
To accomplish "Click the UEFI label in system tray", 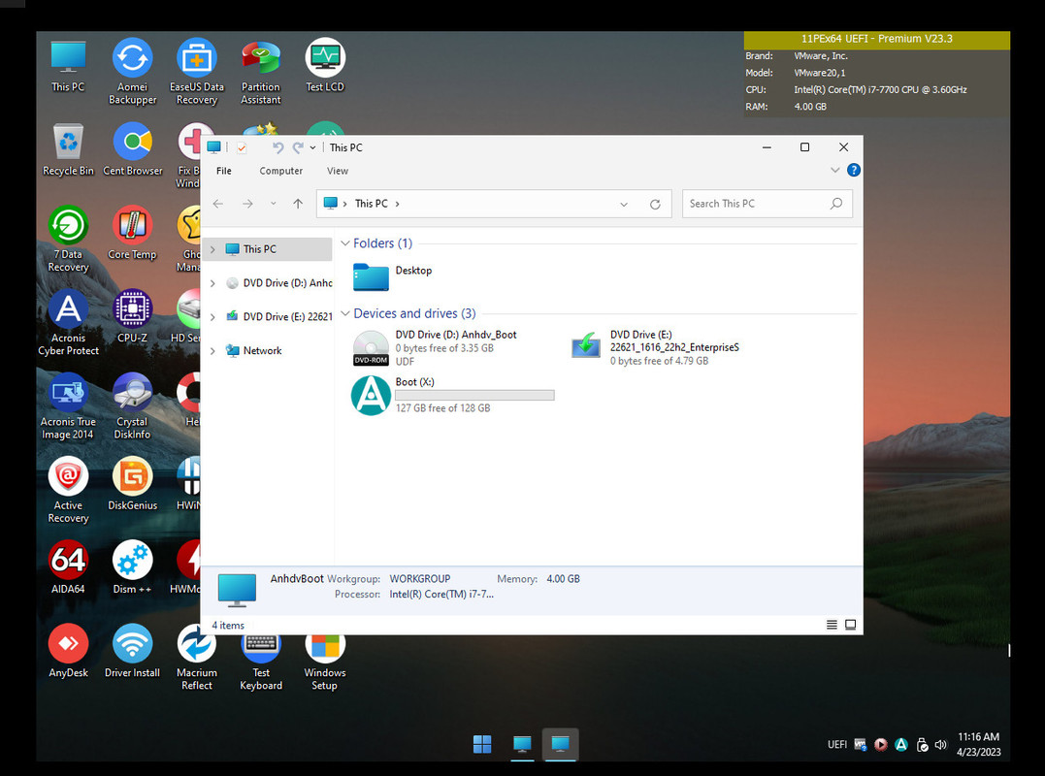I will tap(837, 745).
